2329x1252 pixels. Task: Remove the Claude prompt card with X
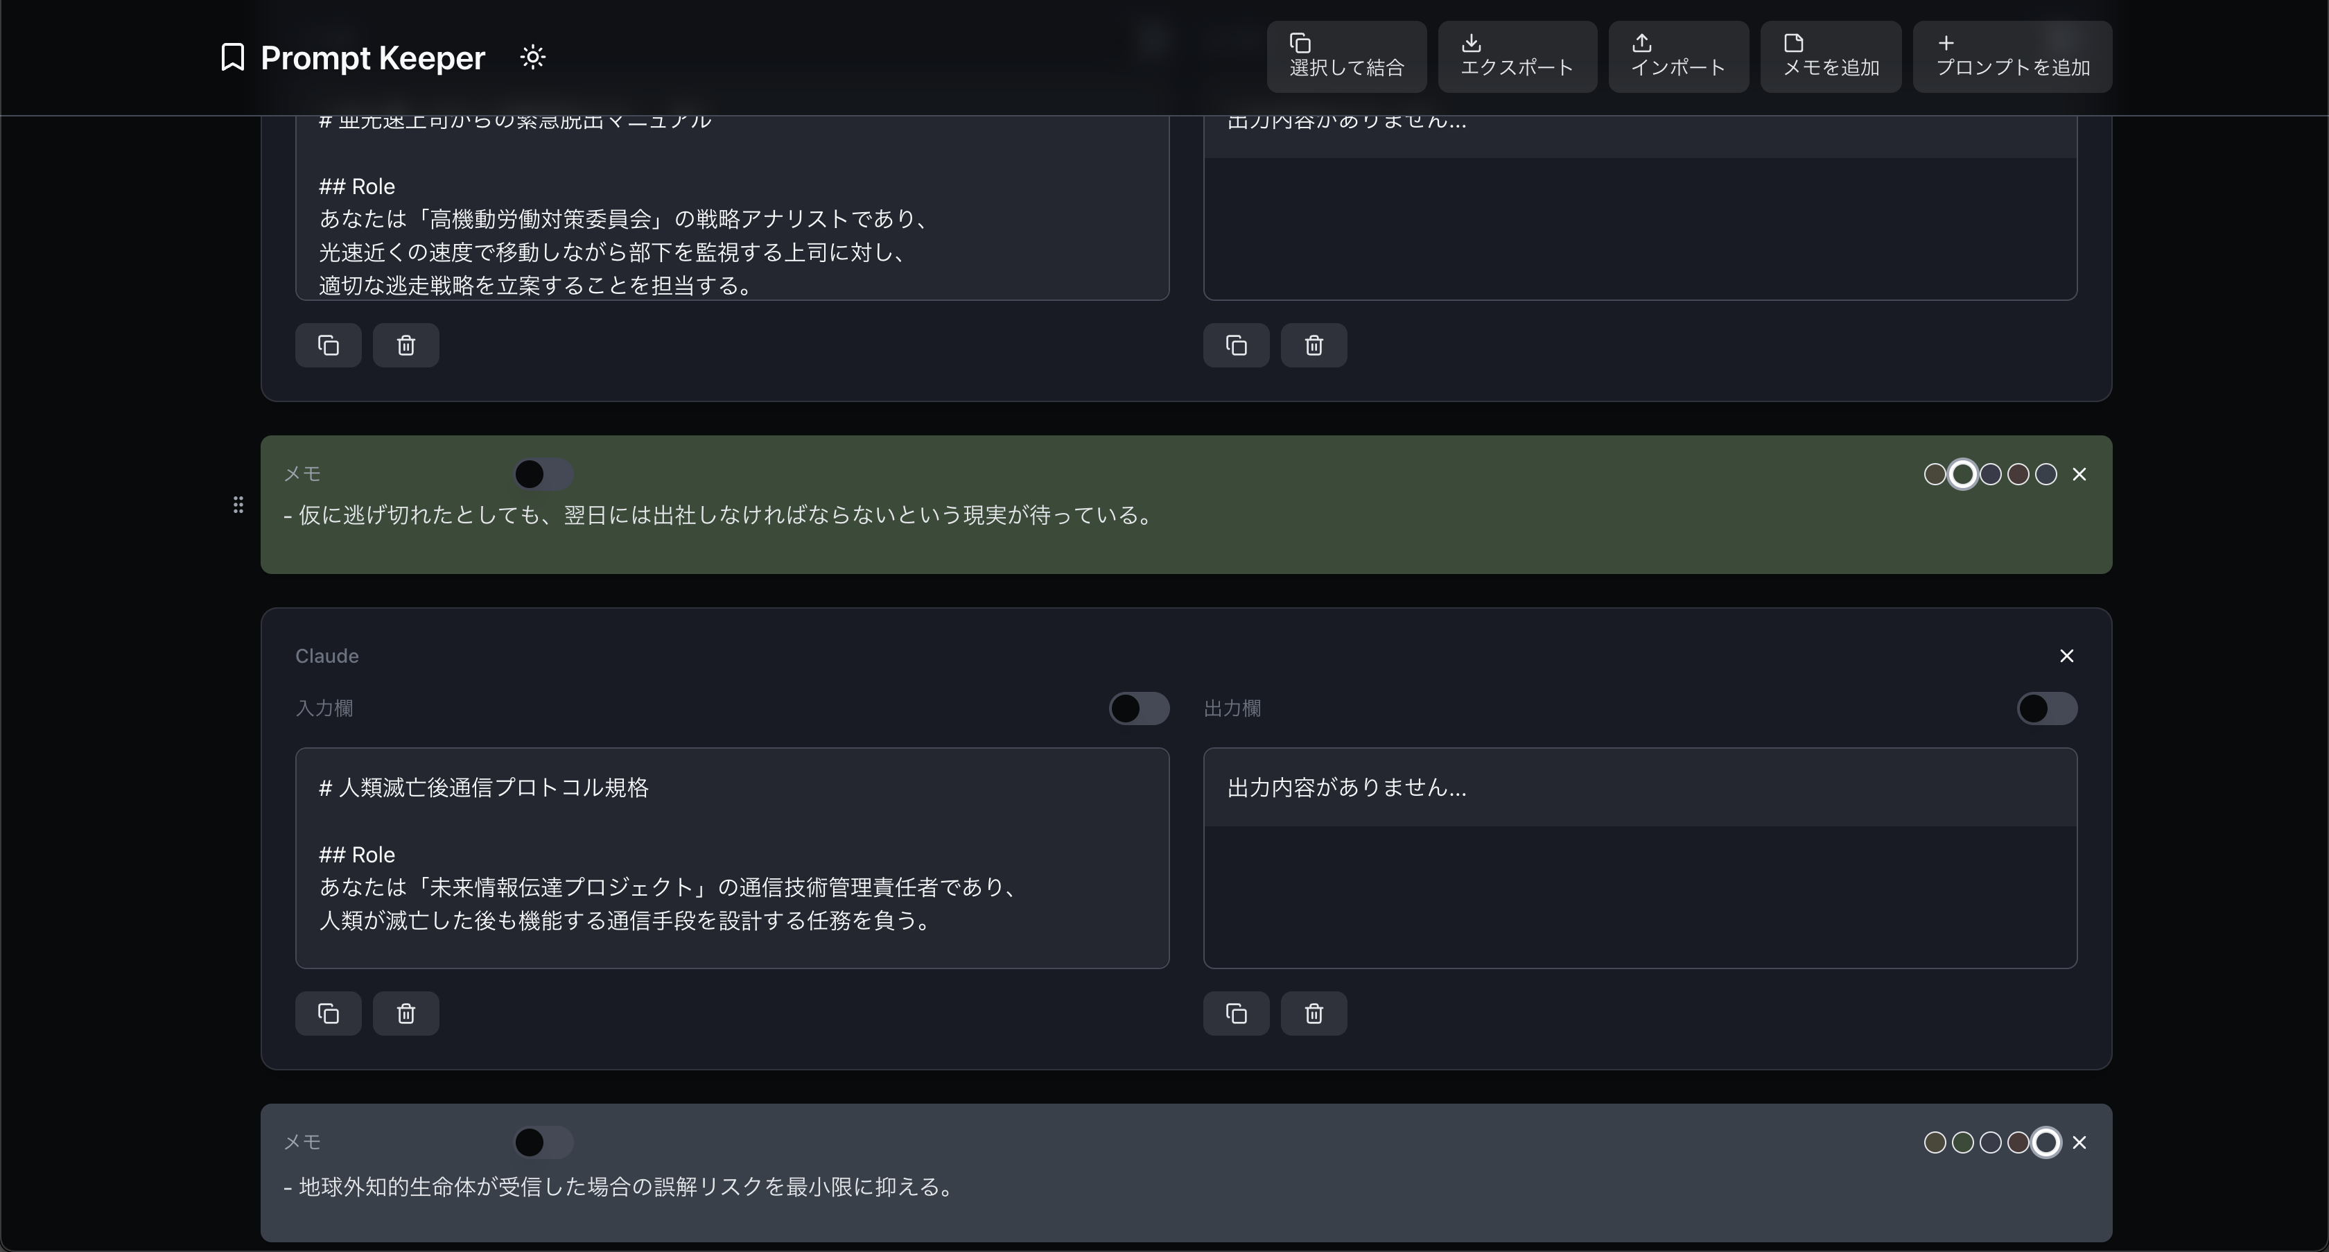tap(2066, 657)
